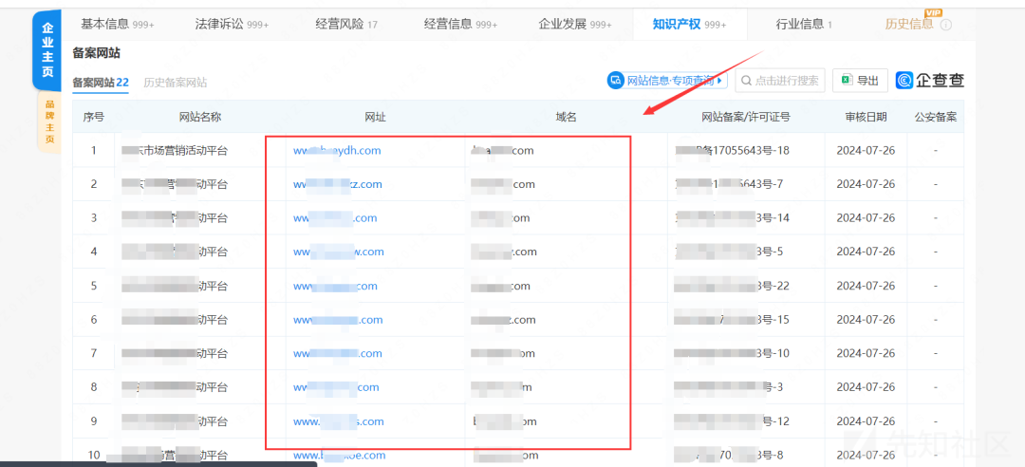This screenshot has width=1025, height=467.
Task: Click license number ending 号-14
Action: 732,217
